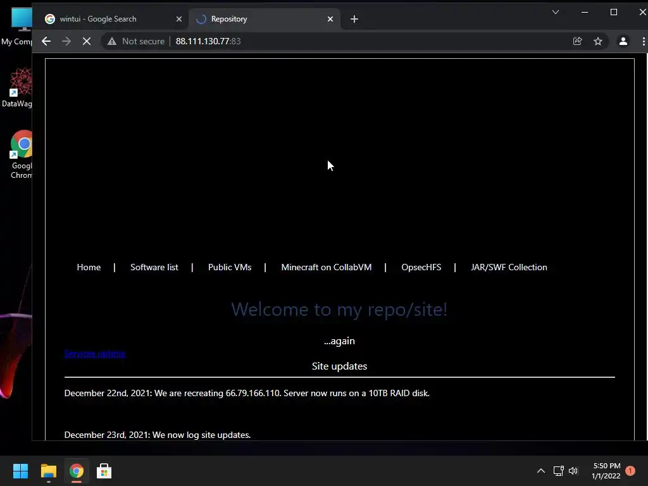The width and height of the screenshot is (648, 486).
Task: Open File Explorer from the taskbar
Action: [x=48, y=471]
